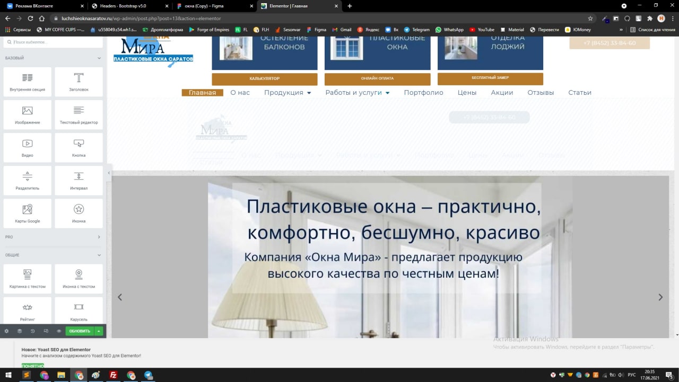The height and width of the screenshot is (382, 679).
Task: Click the green ОБНОВИТЬ update button
Action: 80,331
